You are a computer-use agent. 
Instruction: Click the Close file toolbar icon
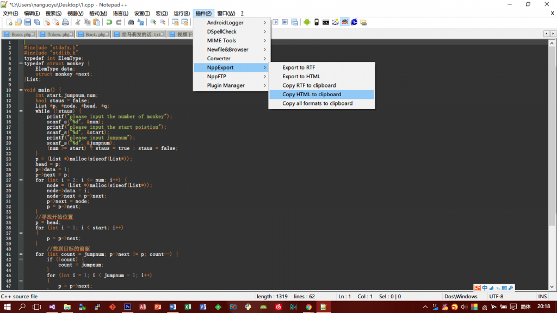(47, 22)
